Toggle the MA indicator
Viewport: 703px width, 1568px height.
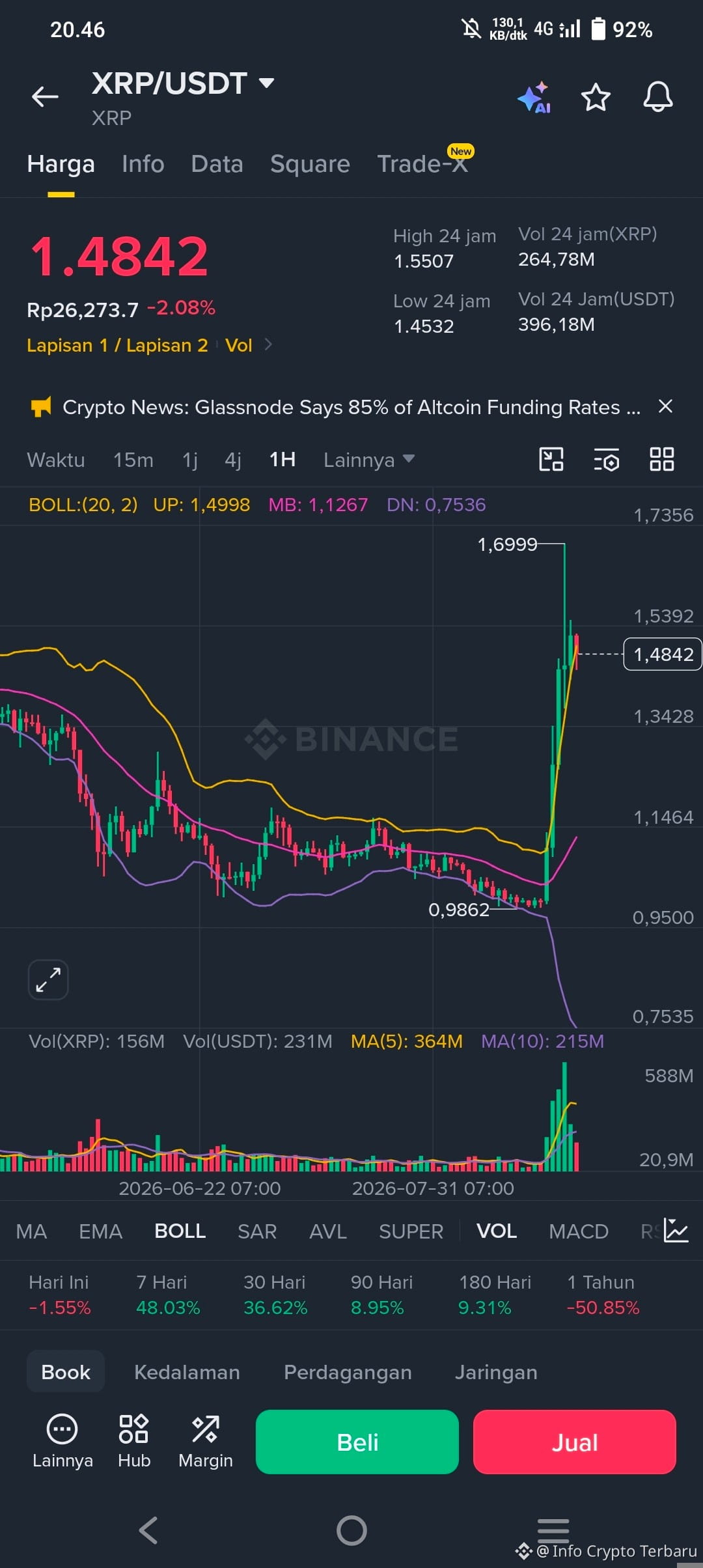[x=31, y=1231]
